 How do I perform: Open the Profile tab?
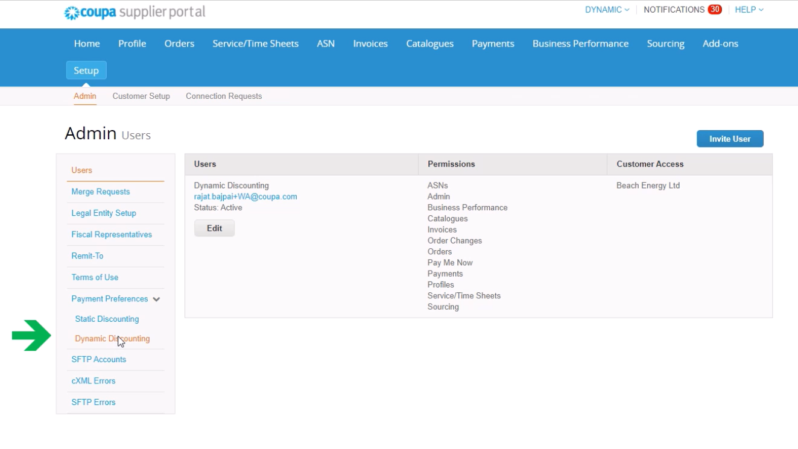(132, 43)
